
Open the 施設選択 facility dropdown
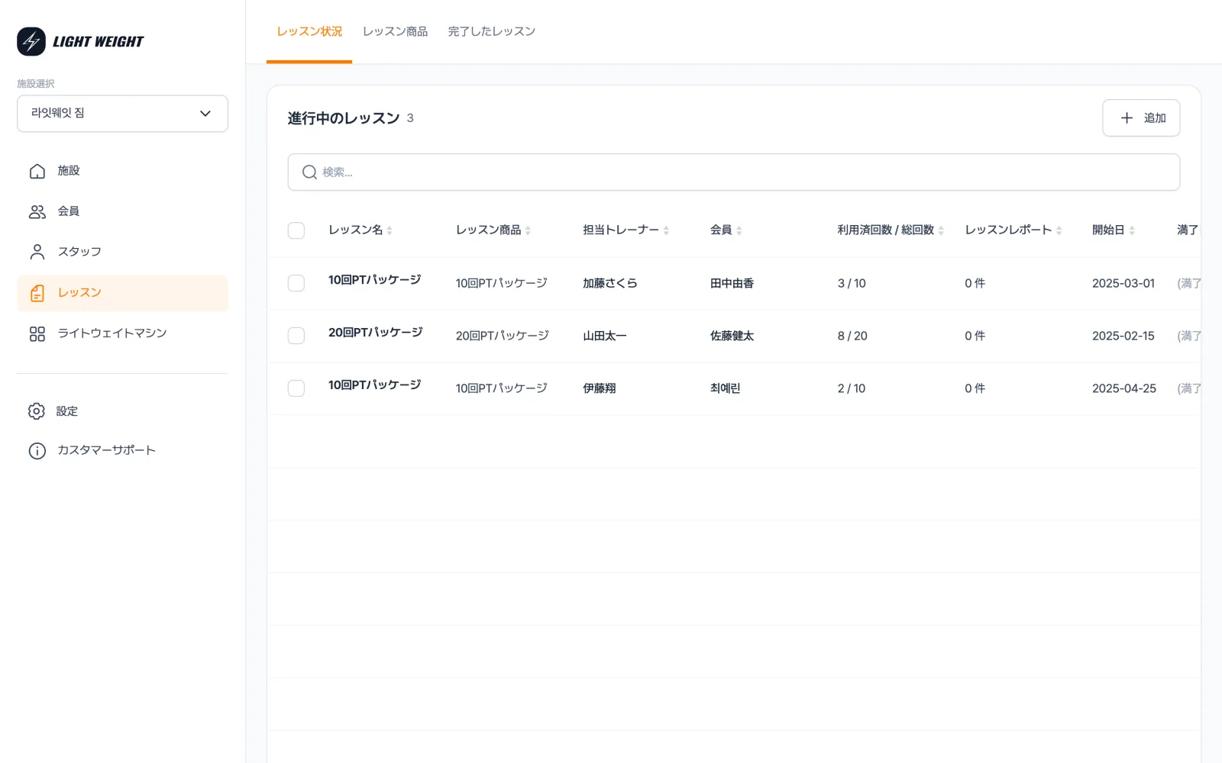(x=122, y=114)
